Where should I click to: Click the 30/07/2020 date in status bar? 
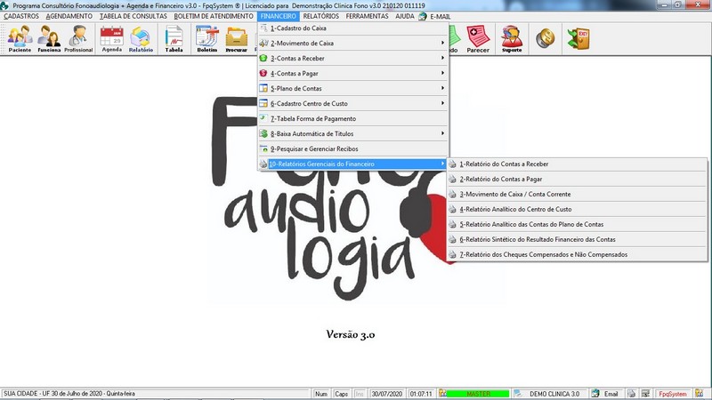[387, 394]
